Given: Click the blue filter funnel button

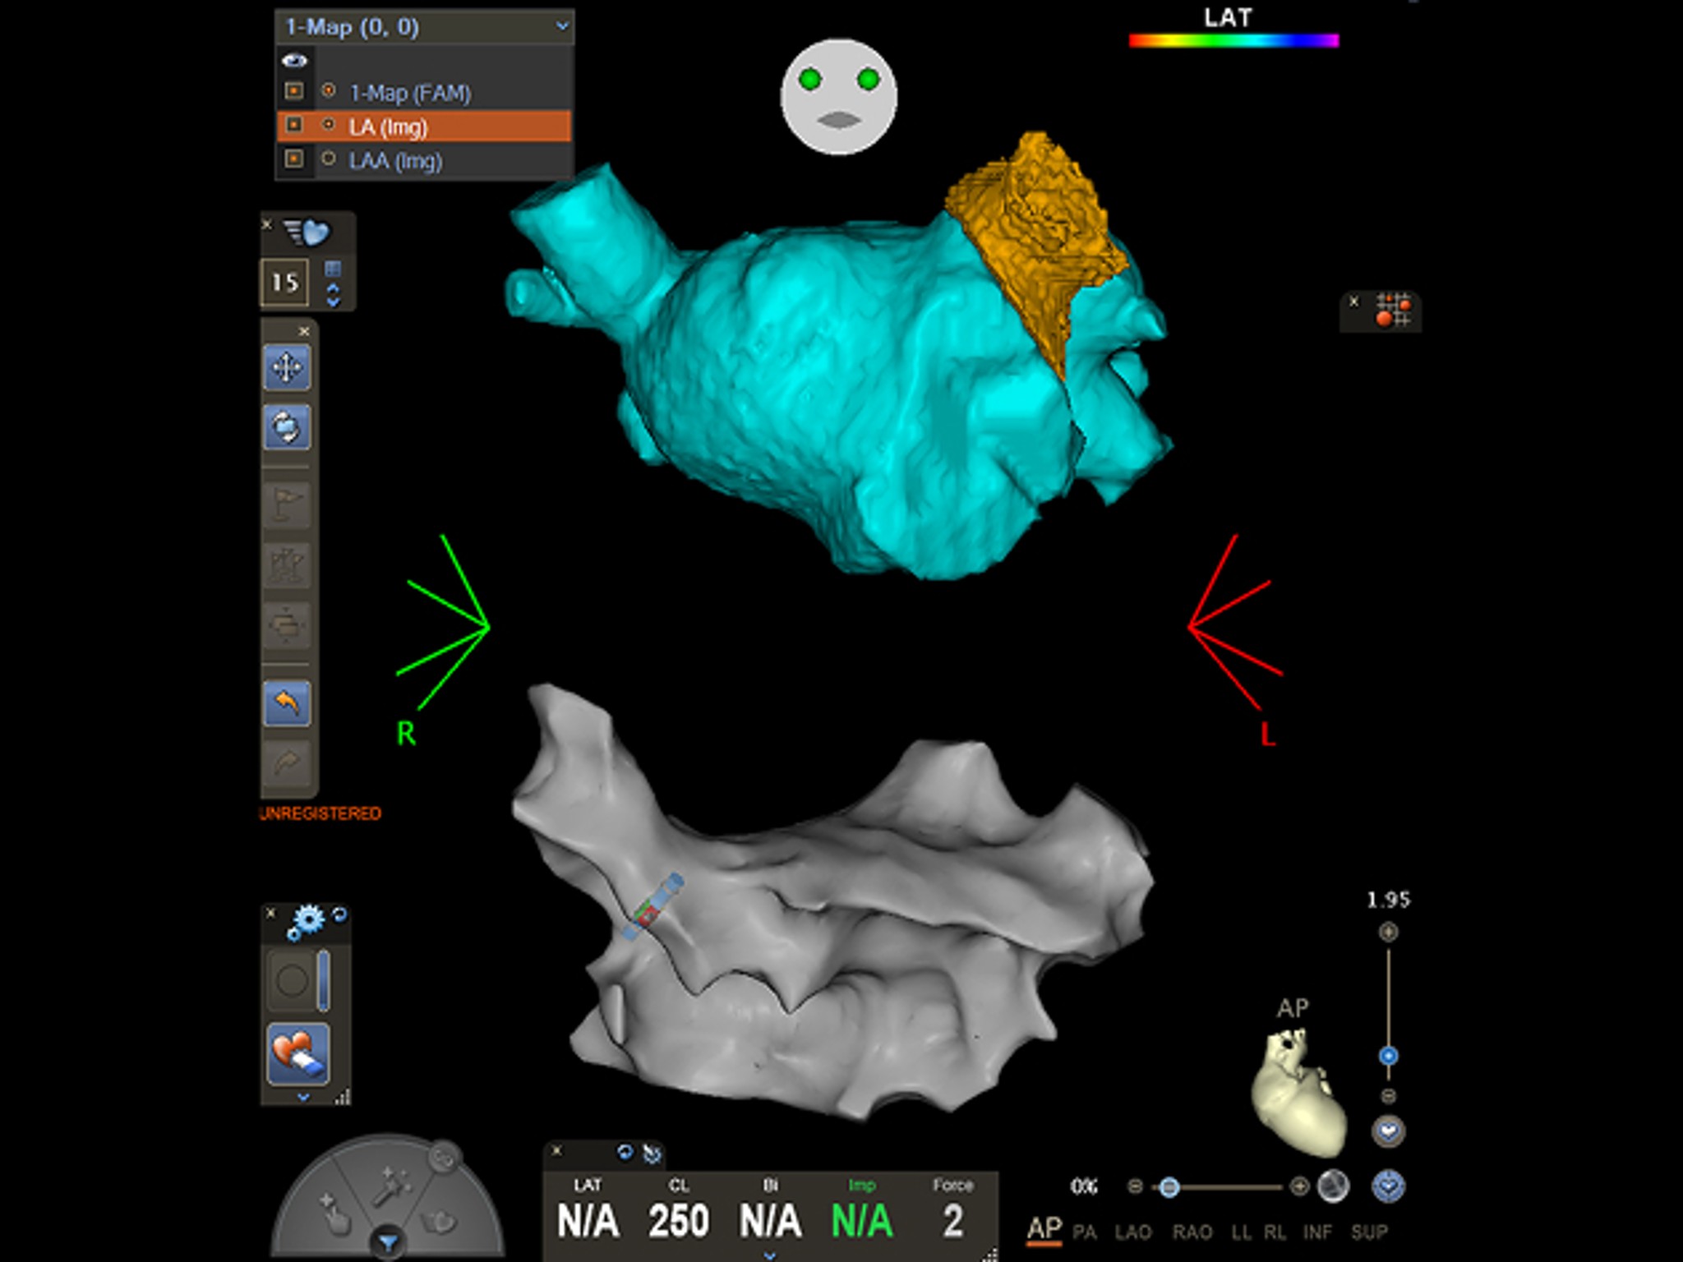Looking at the screenshot, I should 388,1243.
